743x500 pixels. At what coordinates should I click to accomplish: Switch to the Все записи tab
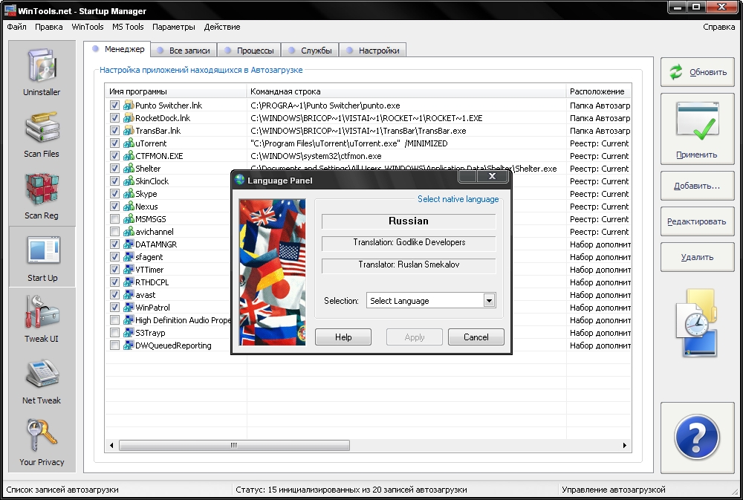[x=184, y=51]
